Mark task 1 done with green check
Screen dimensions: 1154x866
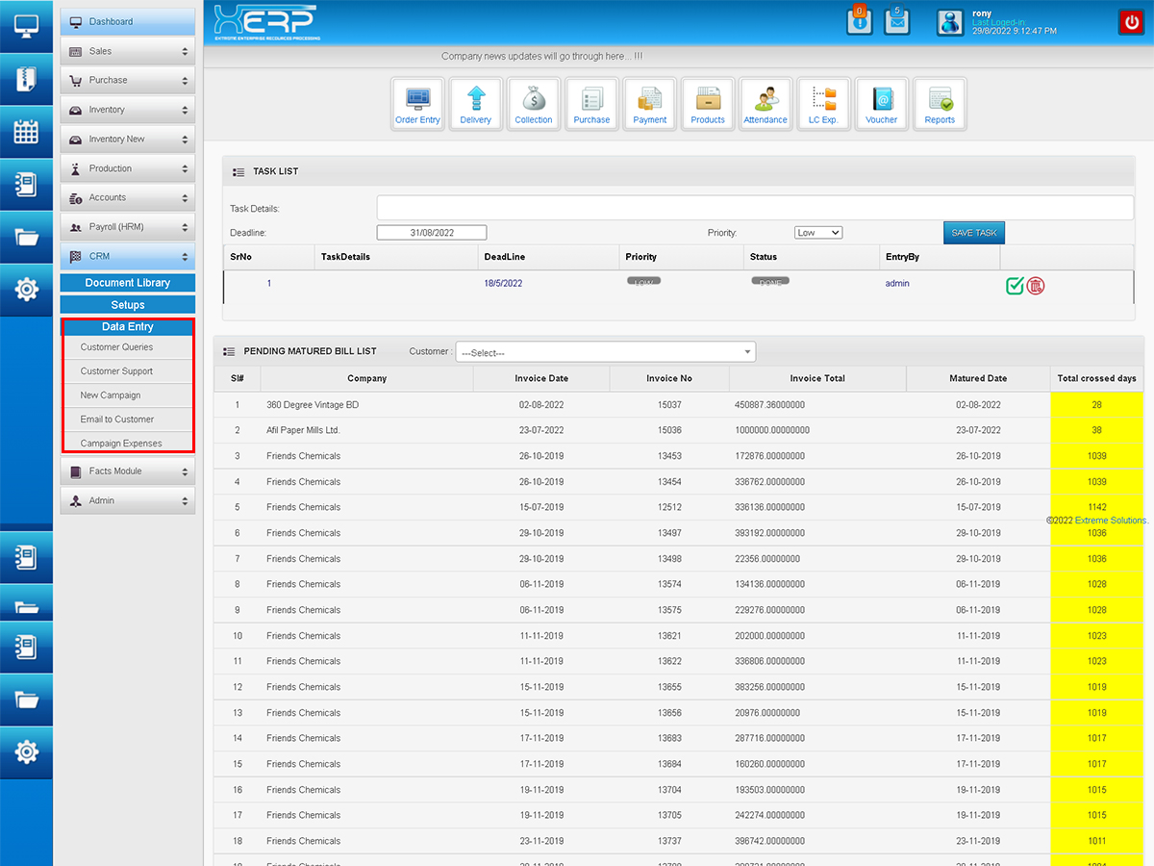point(1015,285)
